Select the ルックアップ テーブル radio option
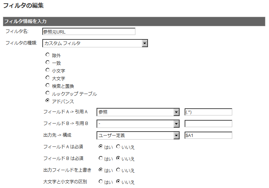 (x=48, y=93)
